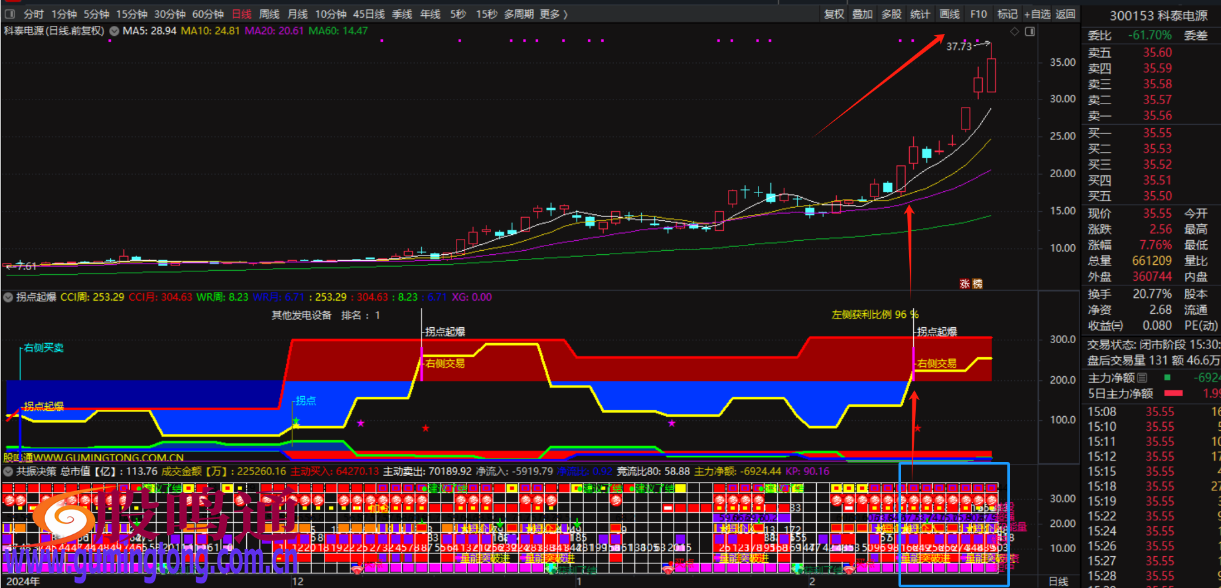
Task: Switch to the 周线 weekly period tab
Action: point(269,14)
